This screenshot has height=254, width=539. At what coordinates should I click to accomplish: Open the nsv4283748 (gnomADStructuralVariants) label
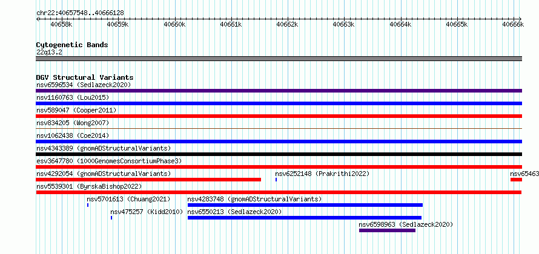coord(255,199)
